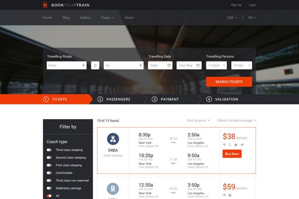Screen dimensions: 299x199
Task: Click the 3:50p arrival time
Action: point(193,185)
